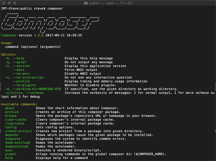The image size is (216, 161).
Task: Click 'Disable ANSI output' description
Action: pos(83,74)
